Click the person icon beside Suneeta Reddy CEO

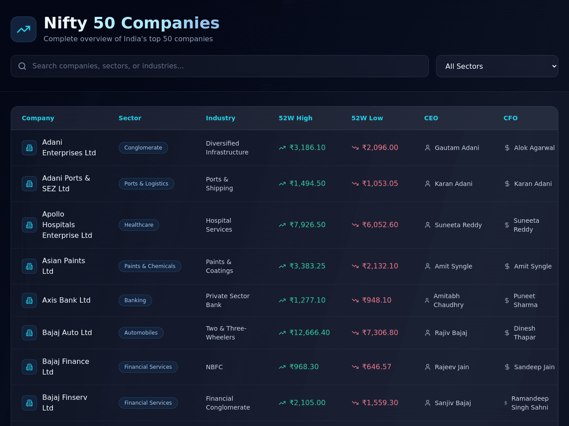coord(428,225)
